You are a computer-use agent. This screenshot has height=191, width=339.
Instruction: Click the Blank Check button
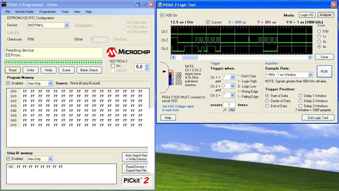(x=89, y=70)
